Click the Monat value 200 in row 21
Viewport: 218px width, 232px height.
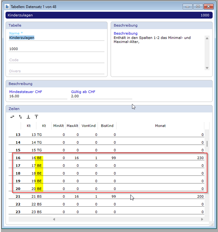[200, 196]
